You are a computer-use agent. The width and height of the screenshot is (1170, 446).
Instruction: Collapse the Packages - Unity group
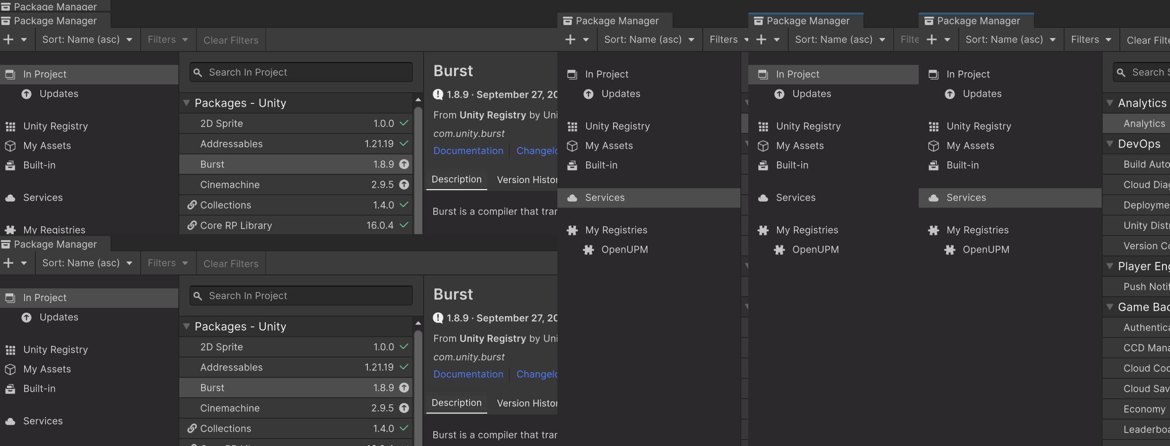click(x=187, y=103)
